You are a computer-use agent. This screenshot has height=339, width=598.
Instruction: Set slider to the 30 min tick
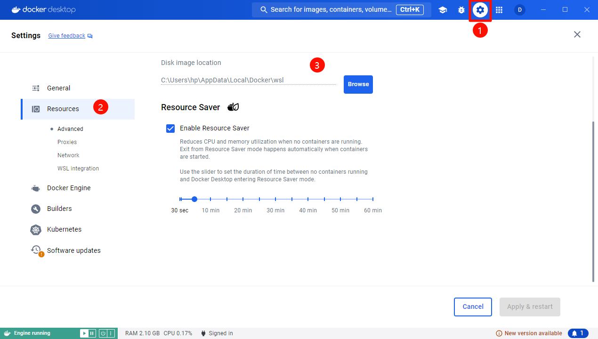click(x=275, y=199)
